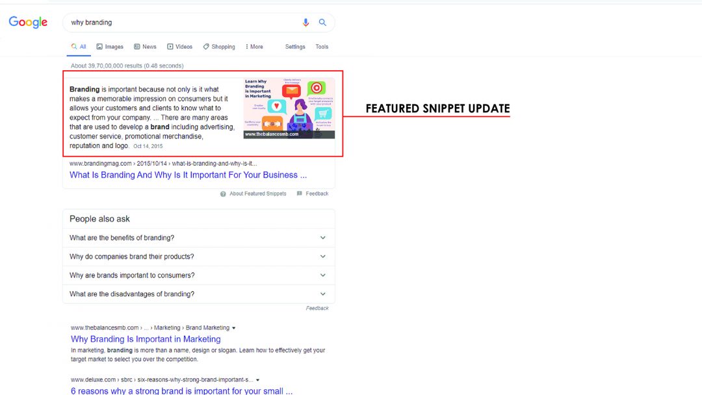The width and height of the screenshot is (702, 395).
Task: Click the About Featured Snippets help icon
Action: pos(223,193)
